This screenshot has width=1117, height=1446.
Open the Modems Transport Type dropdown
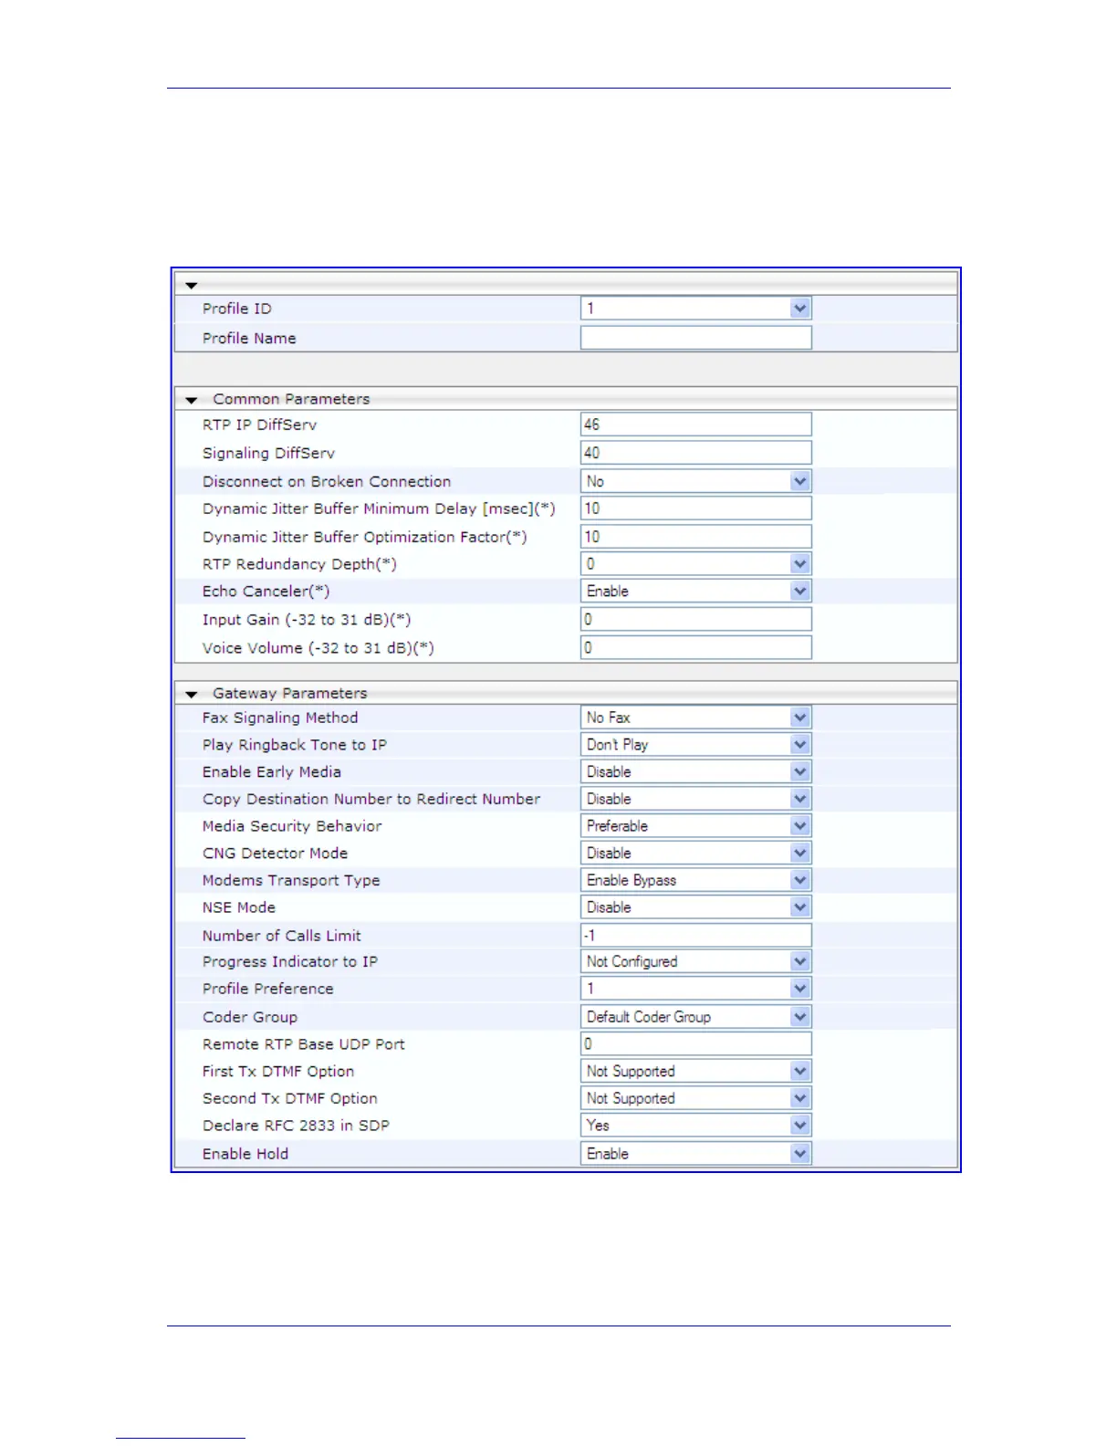point(695,880)
